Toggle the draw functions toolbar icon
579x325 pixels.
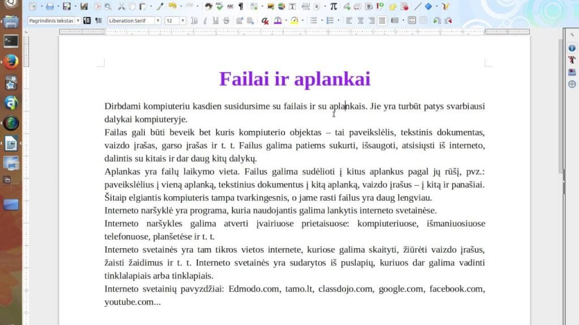[x=446, y=6]
